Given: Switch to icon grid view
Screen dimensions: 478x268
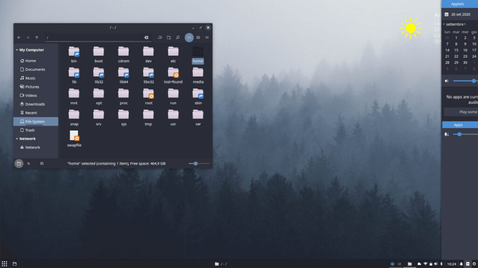Looking at the screenshot, I should click(189, 37).
